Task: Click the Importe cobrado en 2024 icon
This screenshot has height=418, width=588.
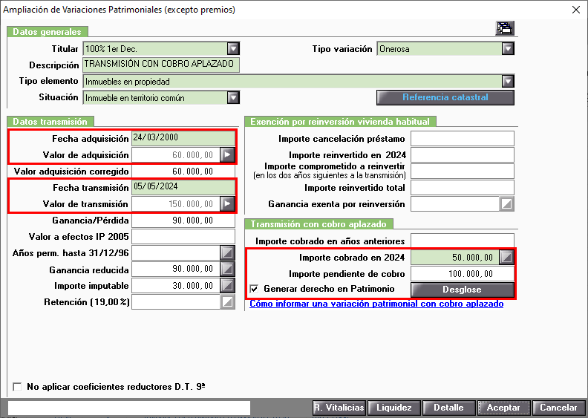Action: (x=506, y=257)
